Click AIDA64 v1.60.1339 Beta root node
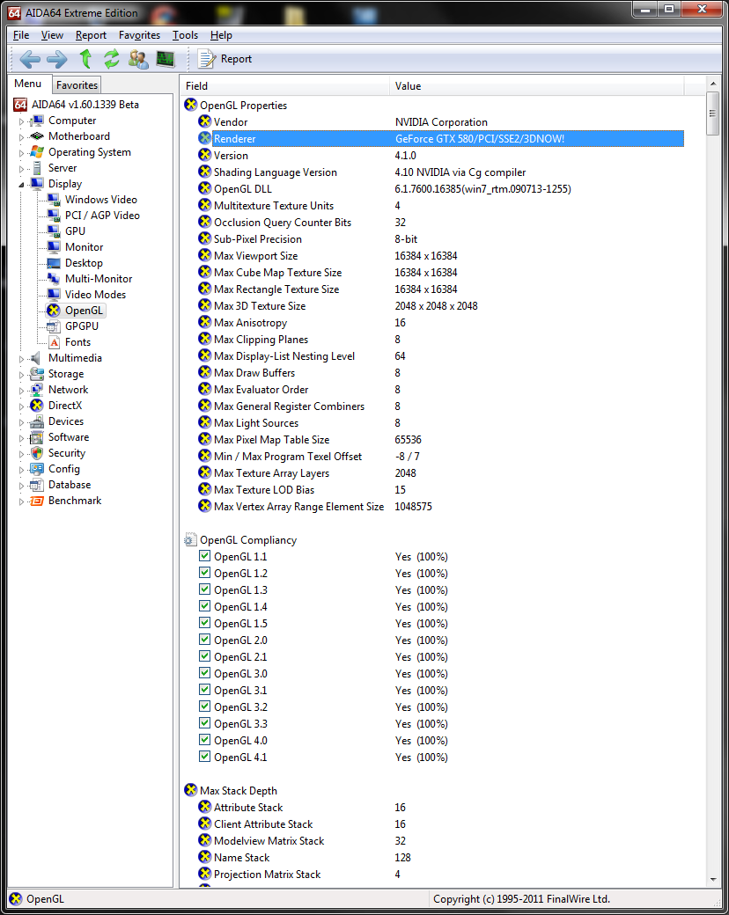The height and width of the screenshot is (915, 729). point(85,105)
